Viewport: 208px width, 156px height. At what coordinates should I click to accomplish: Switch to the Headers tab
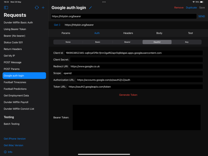(128, 33)
